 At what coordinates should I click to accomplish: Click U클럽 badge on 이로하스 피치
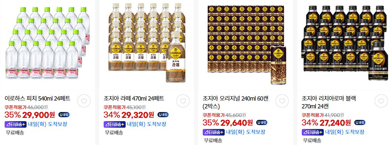pos(64,114)
